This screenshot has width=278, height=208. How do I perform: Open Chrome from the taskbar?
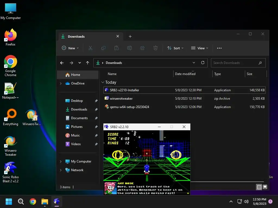[x=33, y=201]
